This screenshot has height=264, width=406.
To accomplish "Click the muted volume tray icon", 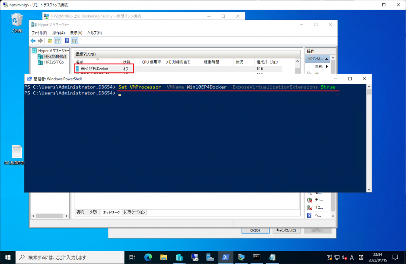I will [x=345, y=258].
